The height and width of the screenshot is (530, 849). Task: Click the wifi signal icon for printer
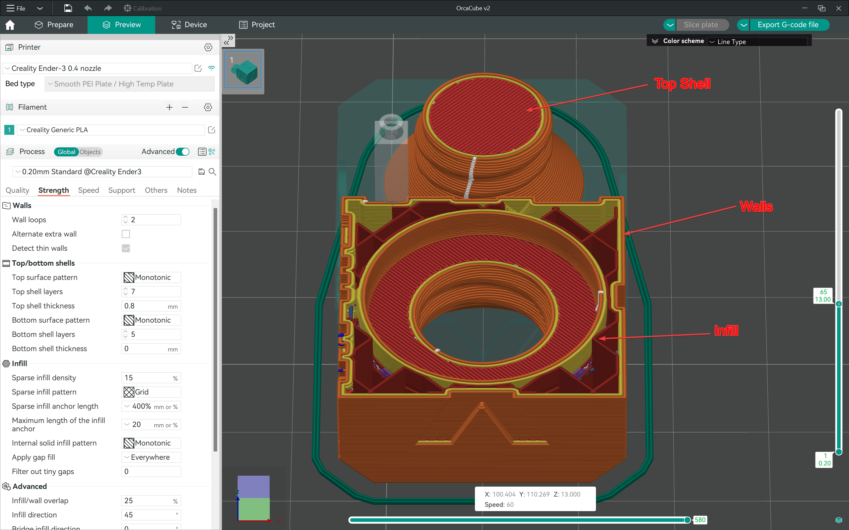[212, 68]
